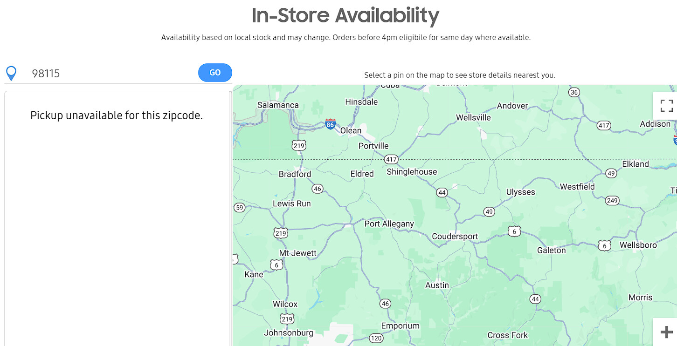Click the Route 120 shield marker
The height and width of the screenshot is (346, 677).
376,338
